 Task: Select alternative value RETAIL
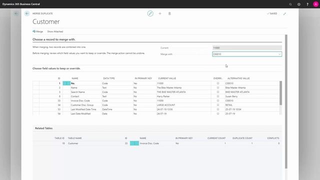(228, 105)
